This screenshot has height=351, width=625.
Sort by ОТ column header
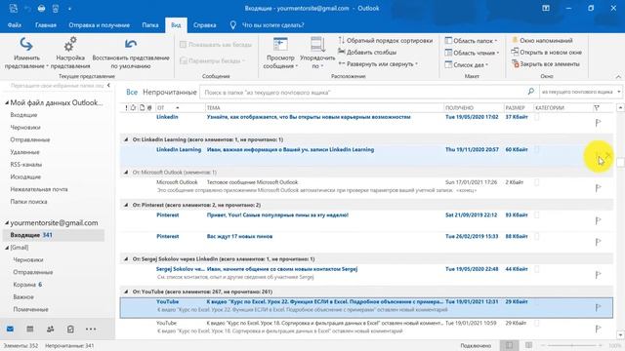180,108
